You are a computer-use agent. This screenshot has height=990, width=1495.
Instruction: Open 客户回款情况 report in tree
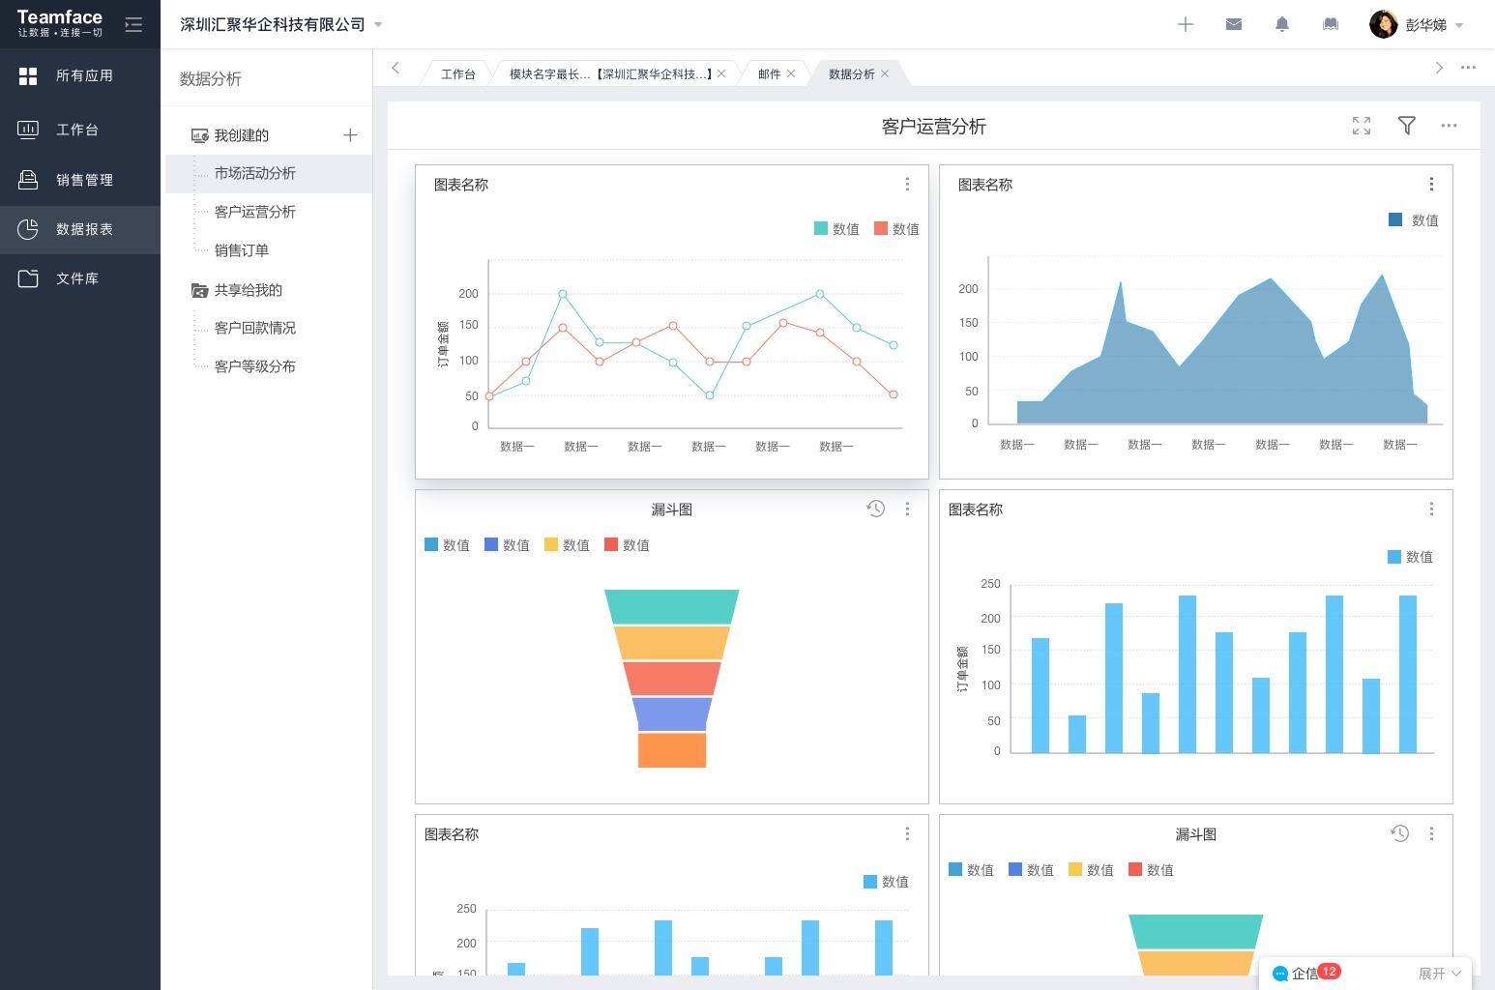pyautogui.click(x=255, y=328)
